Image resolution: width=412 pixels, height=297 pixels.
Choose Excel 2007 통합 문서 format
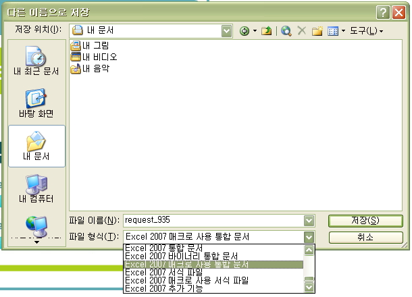tap(213, 248)
